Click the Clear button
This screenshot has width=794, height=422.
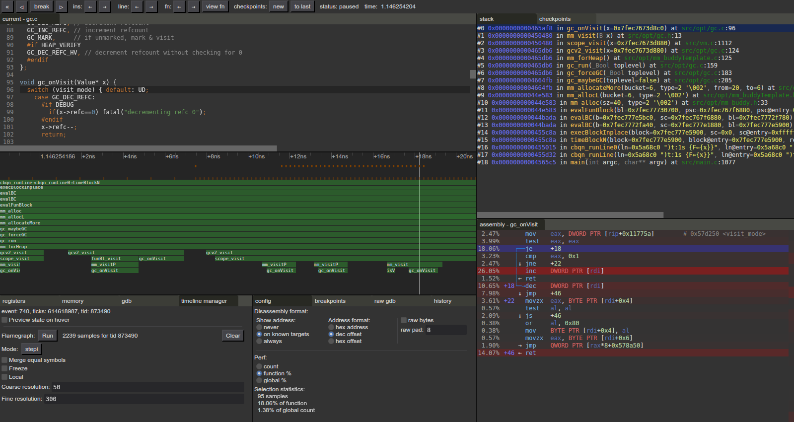233,336
